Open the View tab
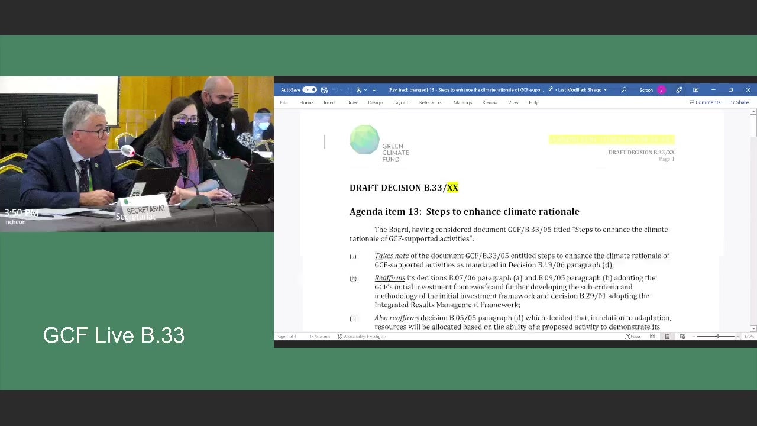The height and width of the screenshot is (426, 757). (513, 102)
